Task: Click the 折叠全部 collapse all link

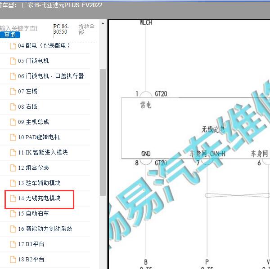Action: [86, 29]
